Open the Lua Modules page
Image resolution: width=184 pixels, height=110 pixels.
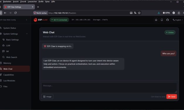click(9, 81)
